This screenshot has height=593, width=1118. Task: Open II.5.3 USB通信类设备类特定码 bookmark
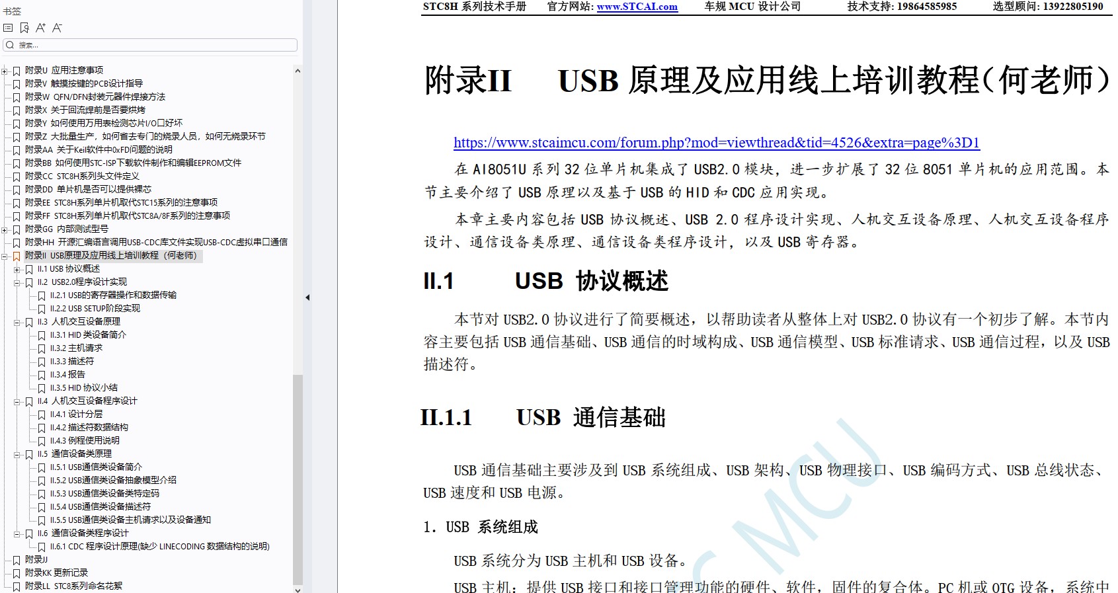coord(104,493)
